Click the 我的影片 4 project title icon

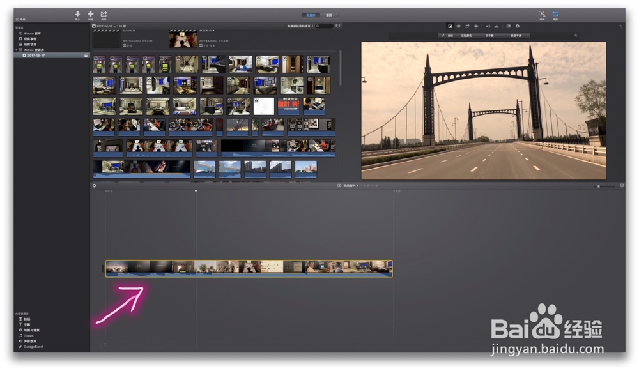point(339,185)
